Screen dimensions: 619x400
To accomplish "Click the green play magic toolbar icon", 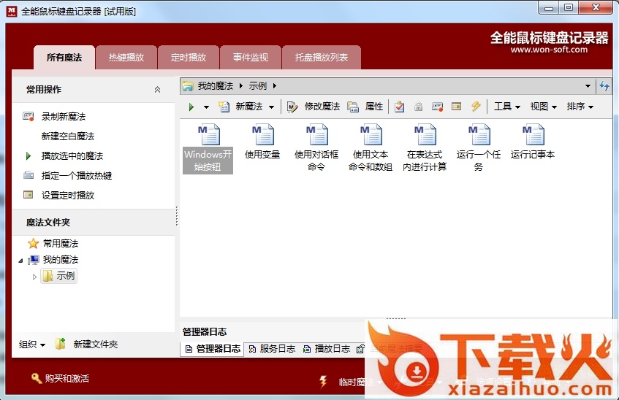I will pos(191,107).
